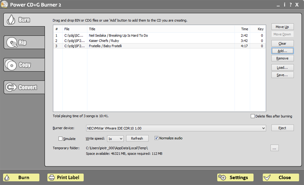
Task: Click the info 'i' icon in title bar
Action: point(284,5)
